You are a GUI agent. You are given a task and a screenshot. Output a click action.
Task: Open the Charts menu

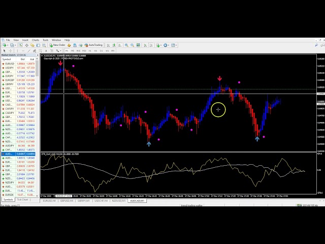pyautogui.click(x=36, y=40)
